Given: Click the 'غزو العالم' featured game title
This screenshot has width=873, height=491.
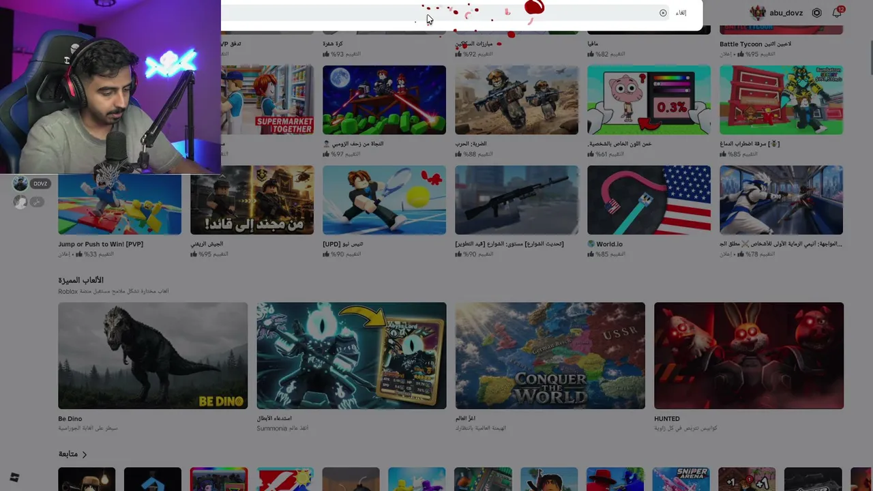Looking at the screenshot, I should click(x=465, y=419).
